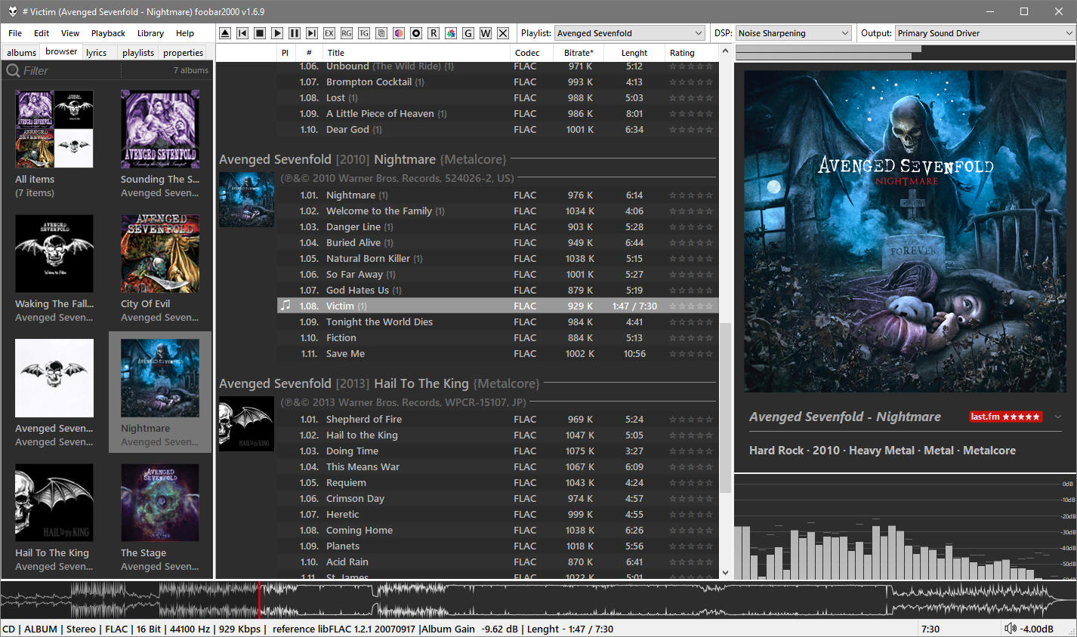1077x637 pixels.
Task: Click the last.fm rating badge
Action: click(1005, 417)
